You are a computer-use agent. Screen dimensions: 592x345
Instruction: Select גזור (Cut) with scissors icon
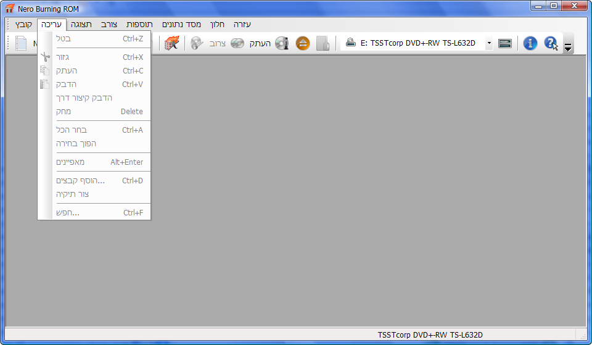pyautogui.click(x=94, y=57)
